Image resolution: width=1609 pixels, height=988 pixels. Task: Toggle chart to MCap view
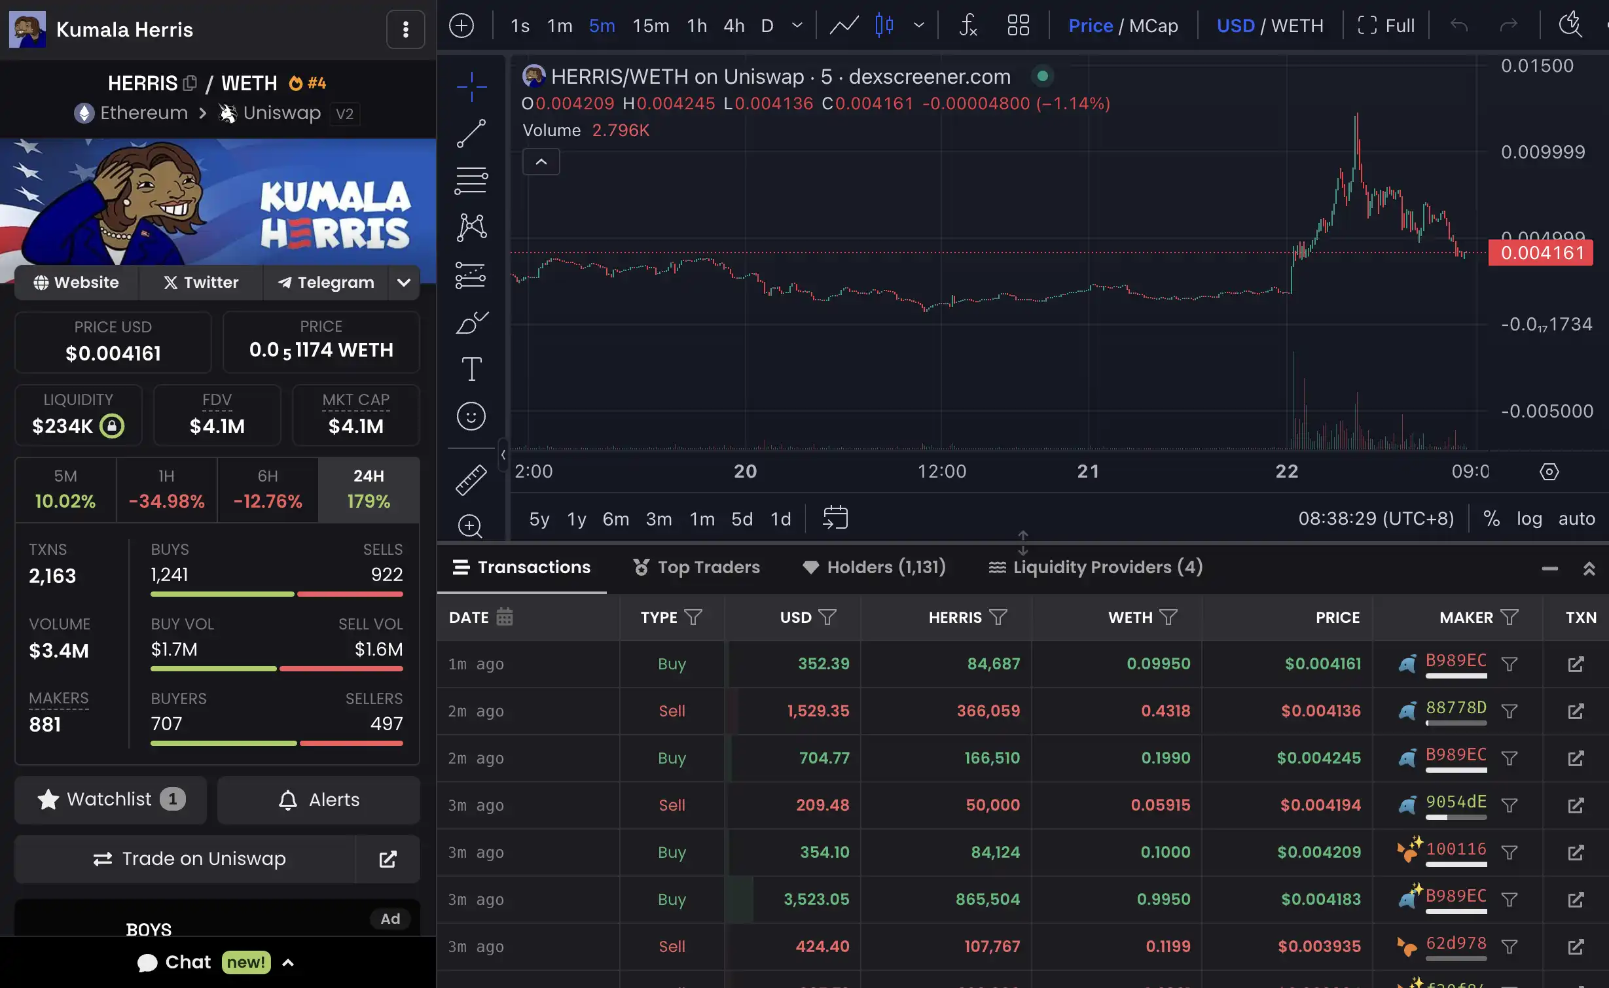(x=1153, y=26)
